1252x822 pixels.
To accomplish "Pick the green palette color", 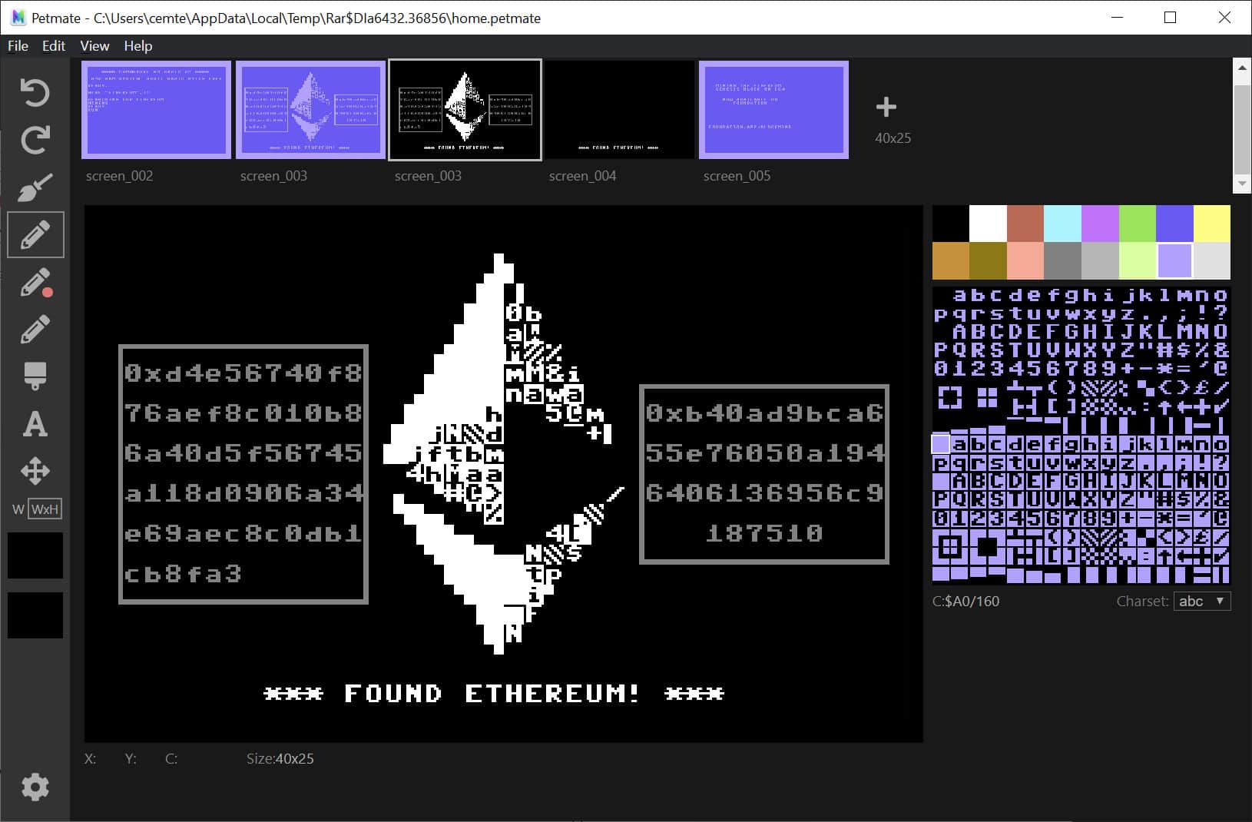I will tap(1137, 224).
